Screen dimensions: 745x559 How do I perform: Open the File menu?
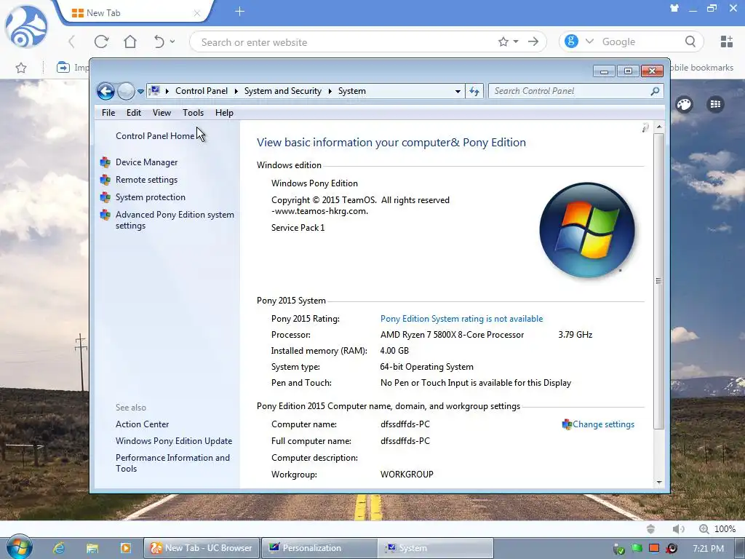click(108, 113)
